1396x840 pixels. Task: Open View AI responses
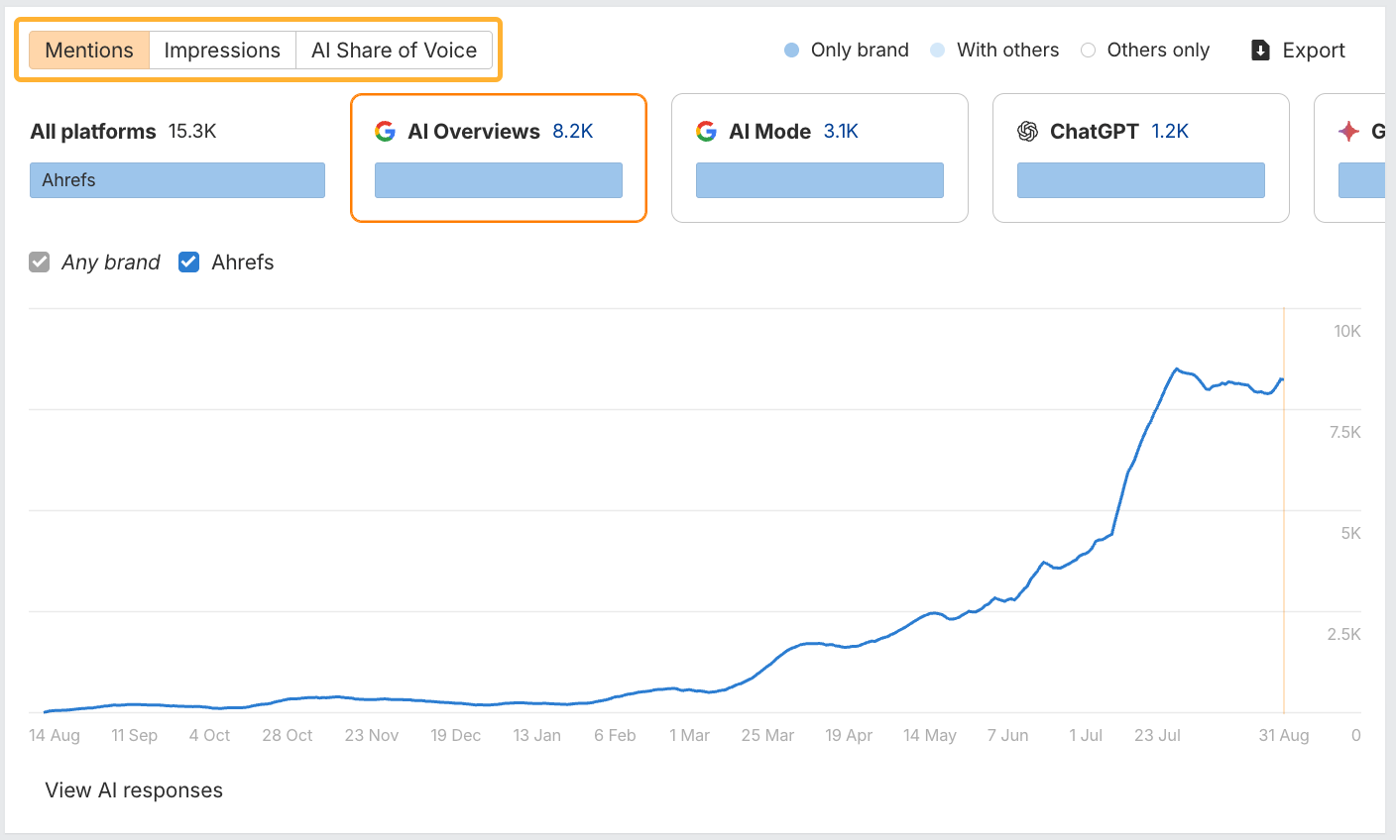point(133,789)
